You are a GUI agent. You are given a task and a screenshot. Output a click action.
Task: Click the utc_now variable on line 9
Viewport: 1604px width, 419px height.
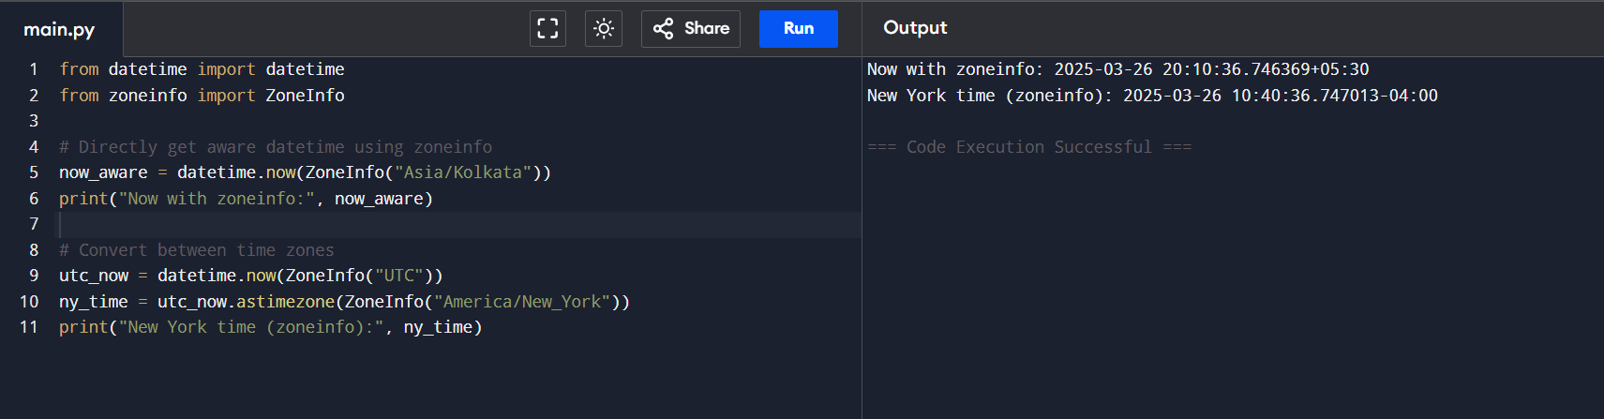click(94, 276)
